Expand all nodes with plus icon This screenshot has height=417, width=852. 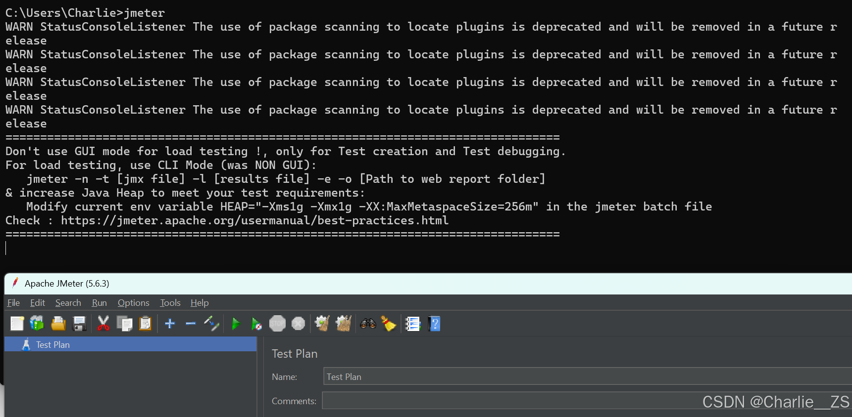click(170, 324)
